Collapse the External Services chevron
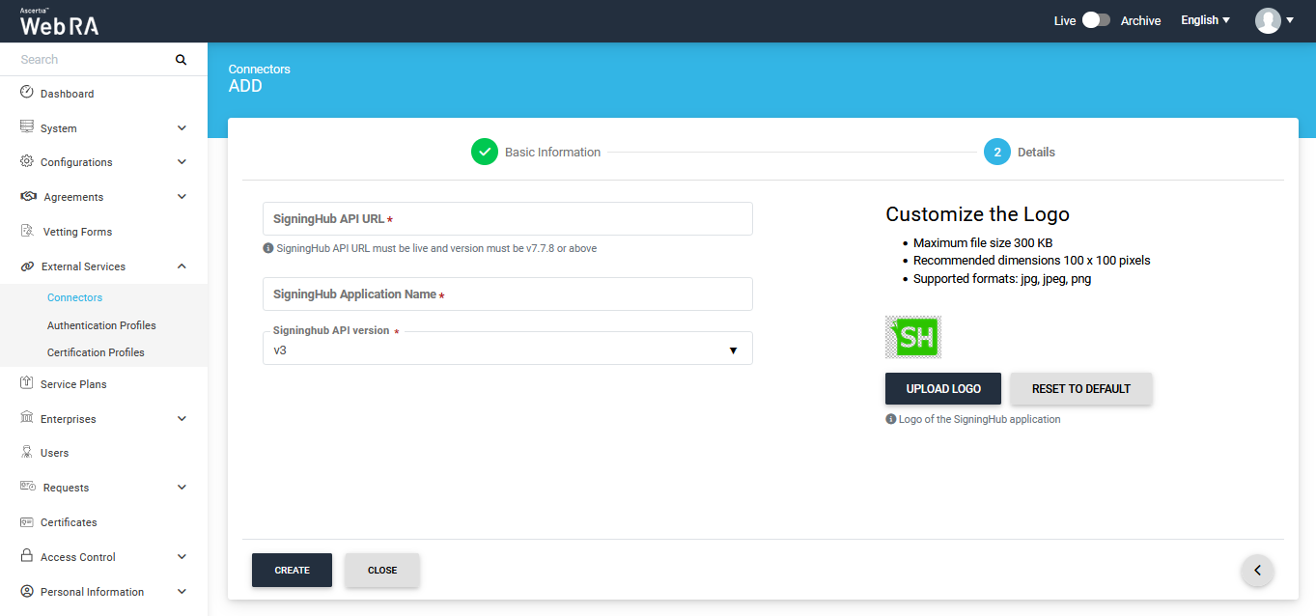Viewport: 1316px width, 616px height. click(182, 266)
